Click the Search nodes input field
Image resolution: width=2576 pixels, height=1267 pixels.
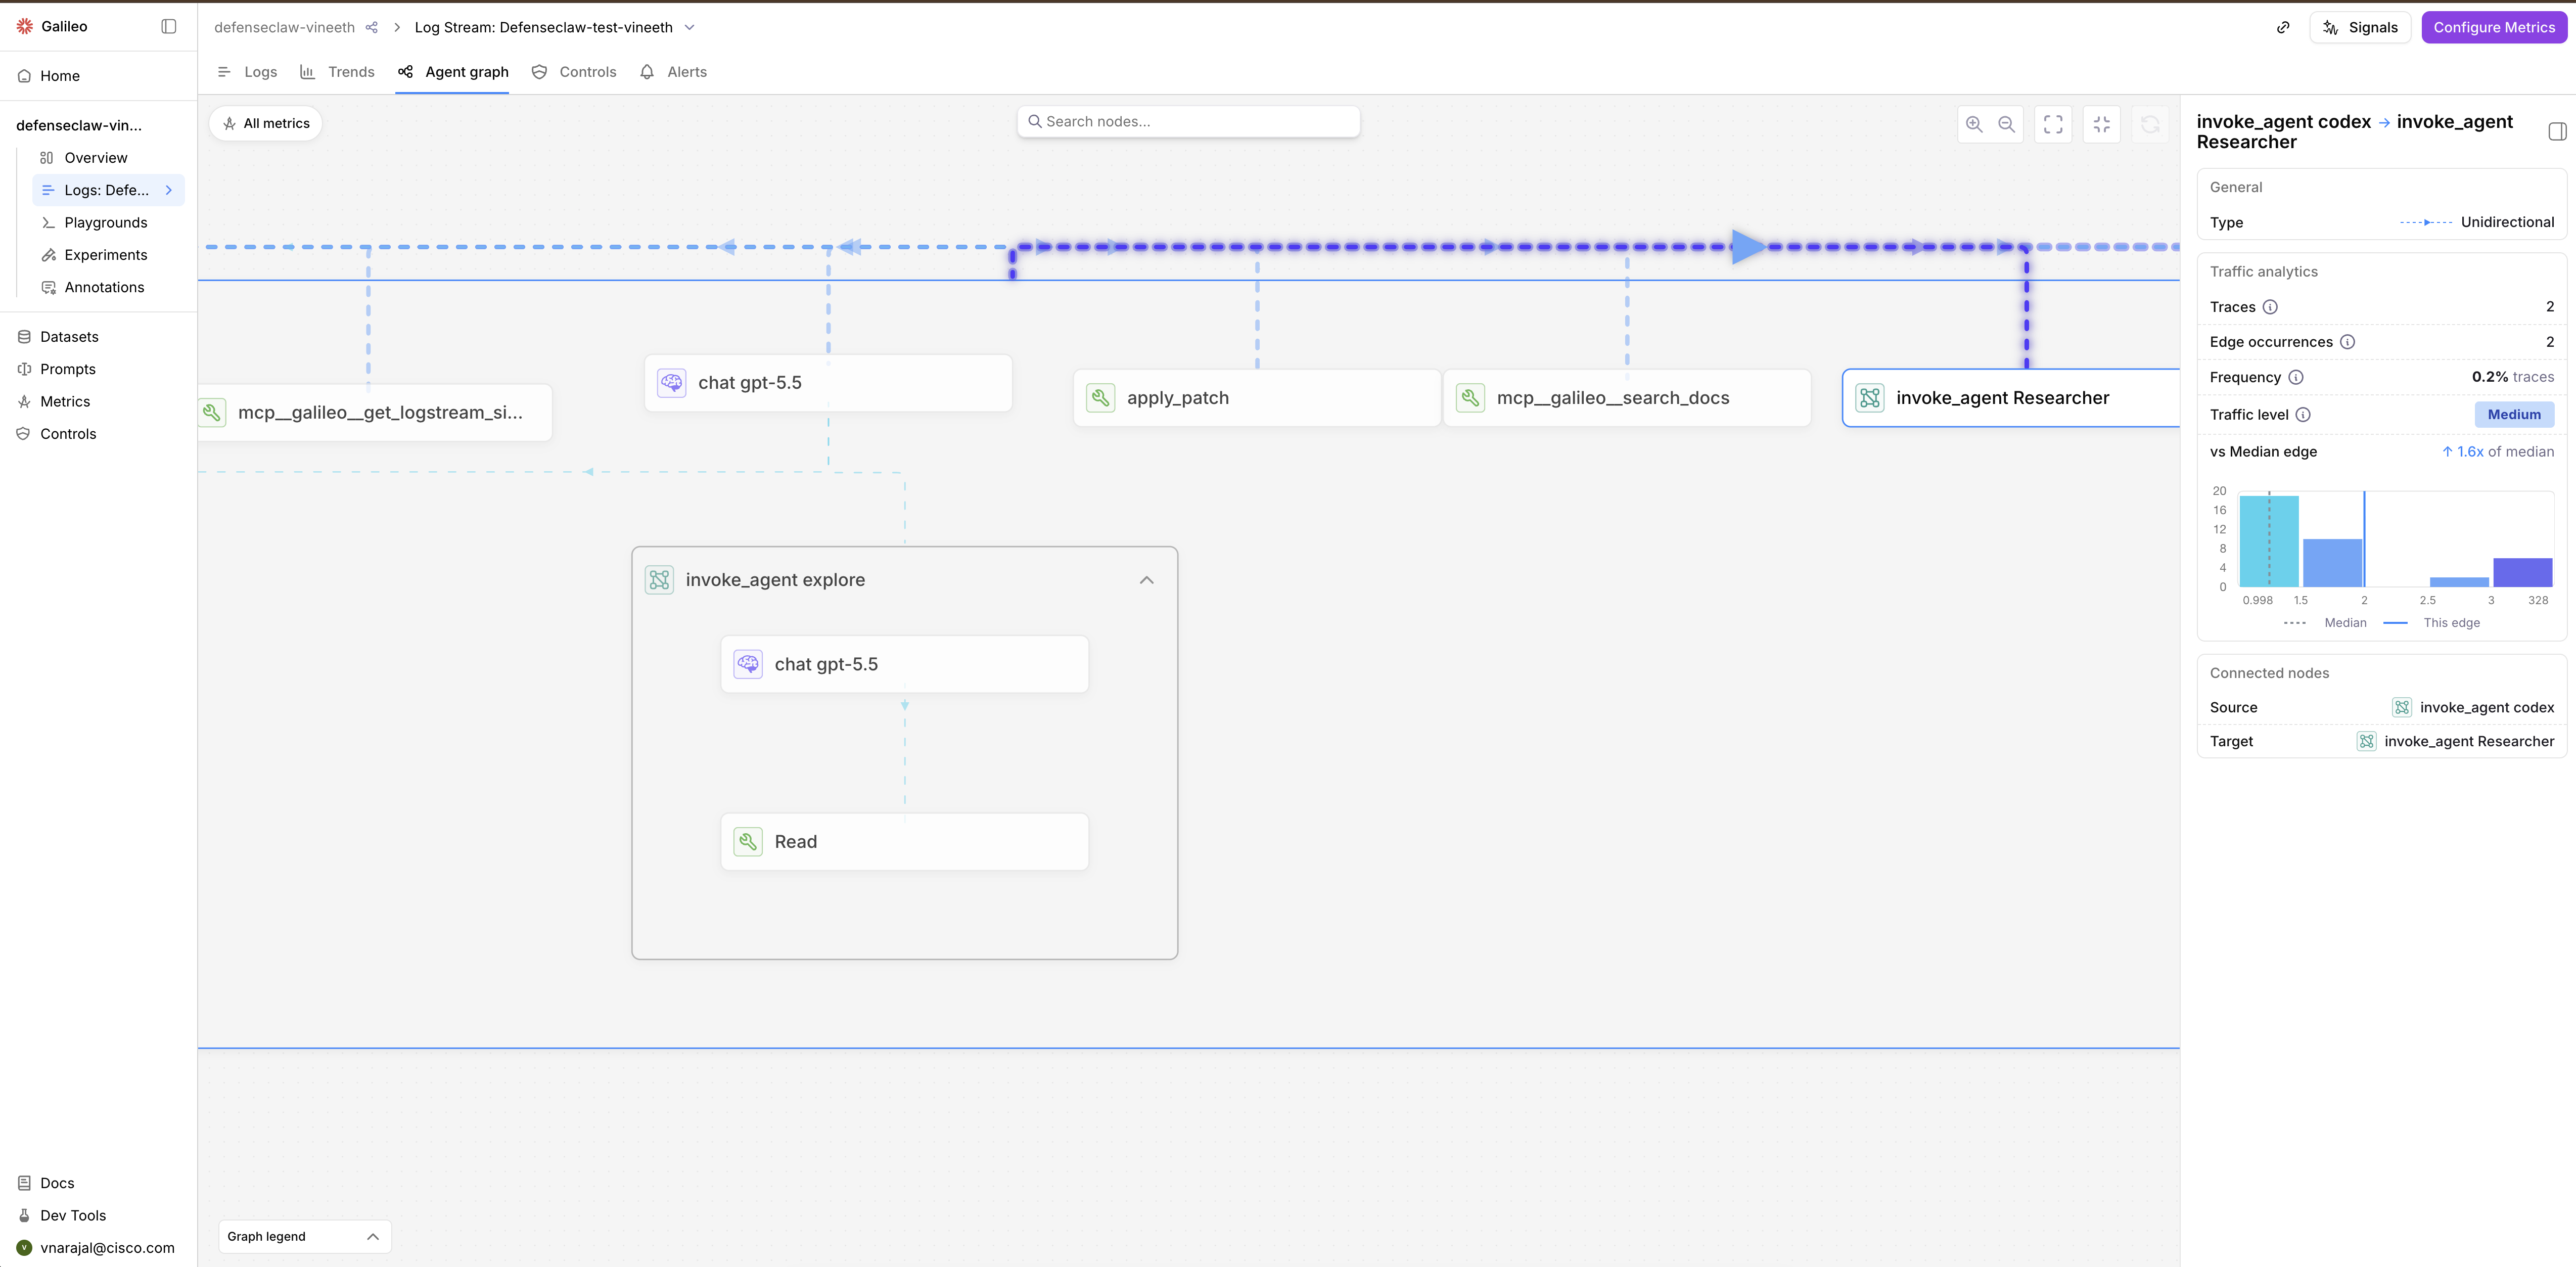coord(1188,122)
